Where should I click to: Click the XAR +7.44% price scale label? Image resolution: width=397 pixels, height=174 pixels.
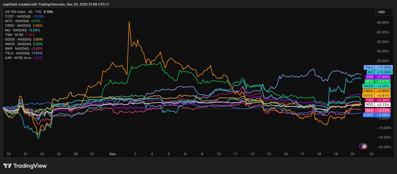tap(377, 77)
